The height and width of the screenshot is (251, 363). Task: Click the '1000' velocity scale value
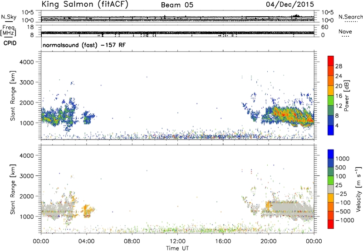point(343,159)
